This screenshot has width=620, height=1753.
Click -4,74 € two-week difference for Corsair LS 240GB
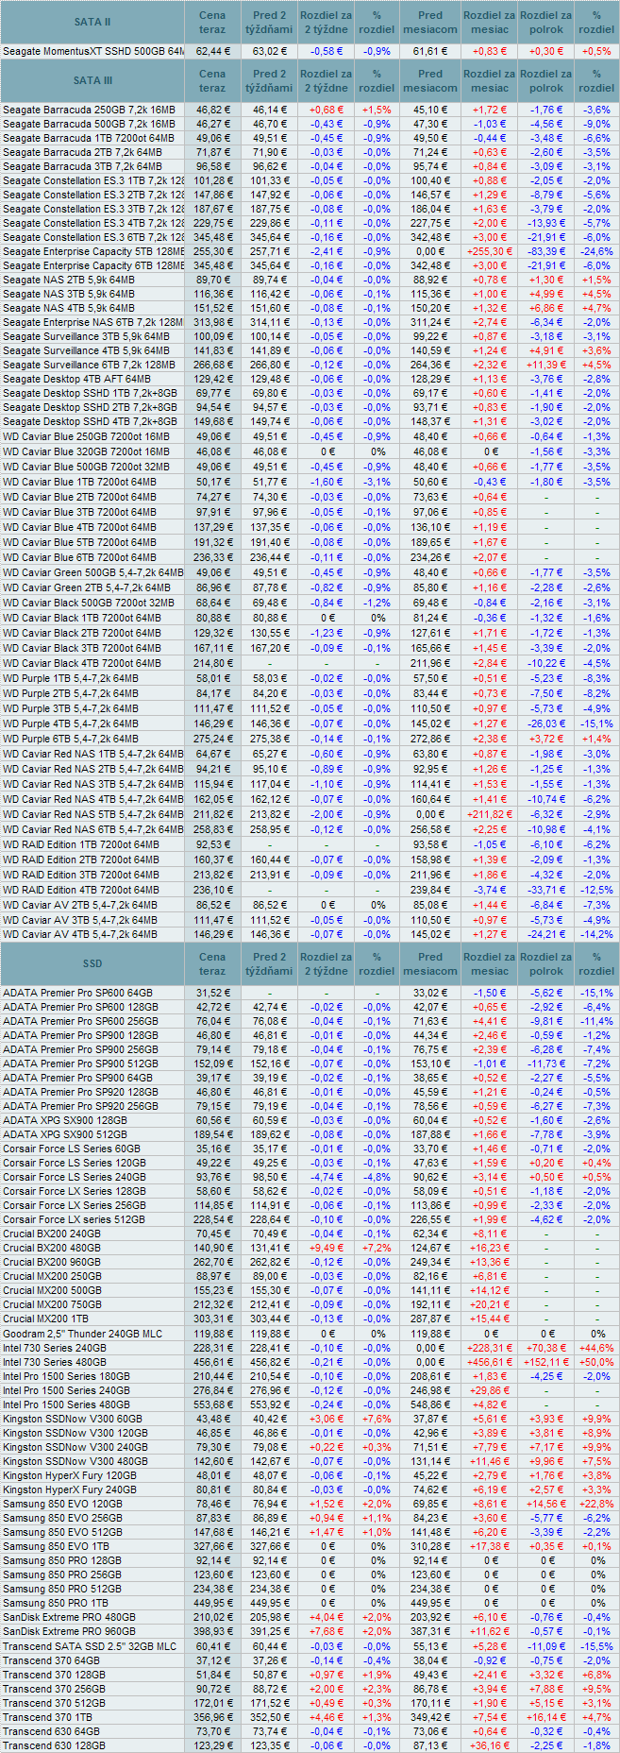[x=326, y=1177]
